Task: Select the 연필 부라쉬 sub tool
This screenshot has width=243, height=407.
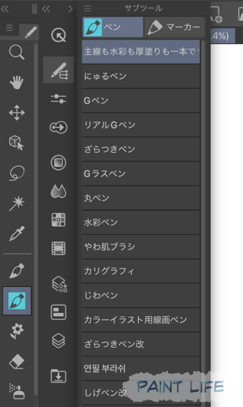Action: click(x=141, y=368)
